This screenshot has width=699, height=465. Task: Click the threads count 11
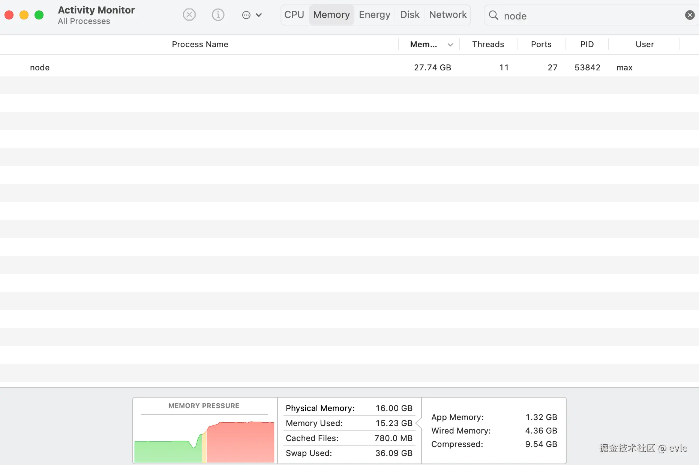pyautogui.click(x=504, y=68)
